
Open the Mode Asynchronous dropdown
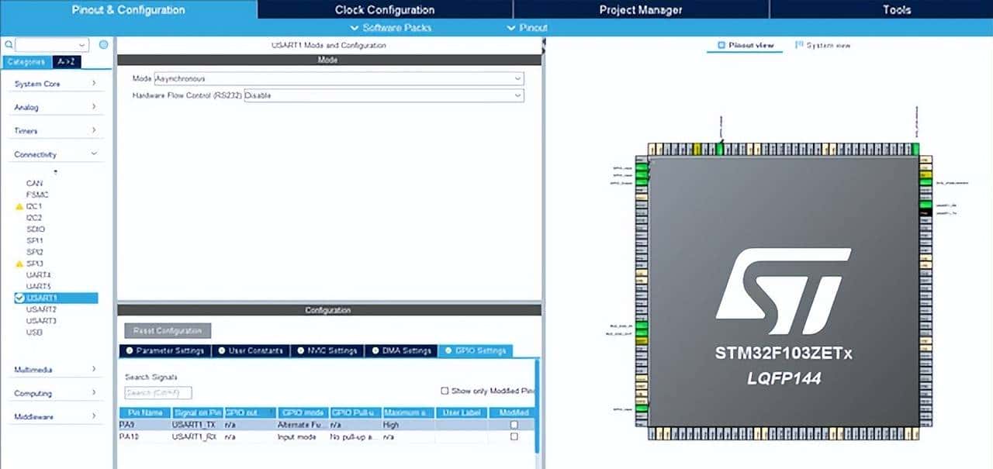[x=339, y=78]
